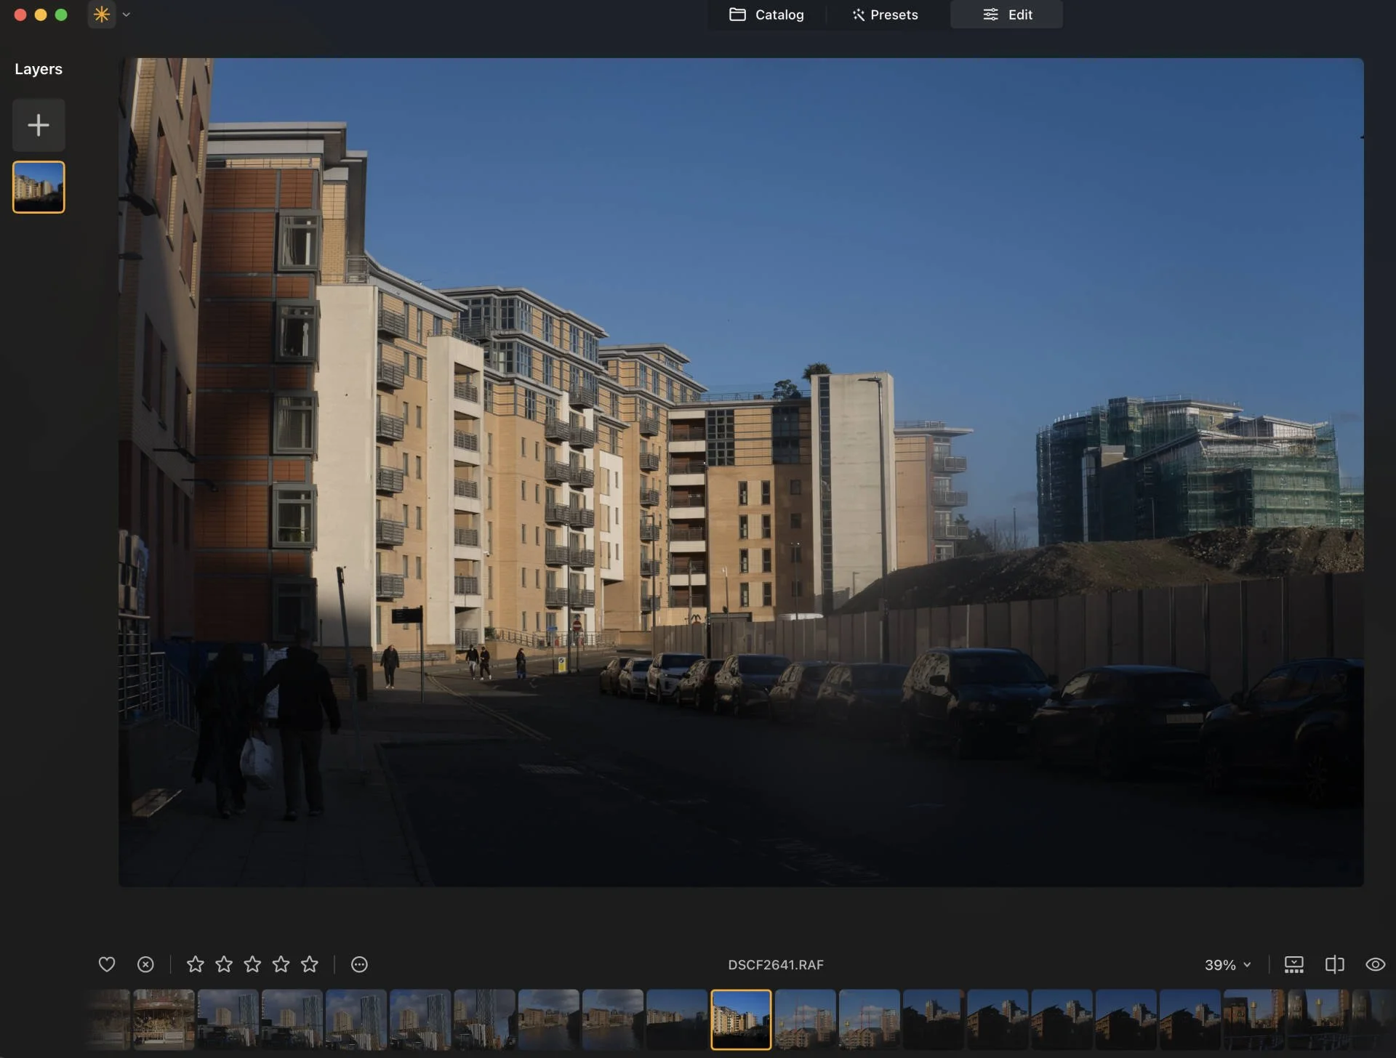Image resolution: width=1396 pixels, height=1058 pixels.
Task: Rate the photo four stars
Action: (x=281, y=964)
